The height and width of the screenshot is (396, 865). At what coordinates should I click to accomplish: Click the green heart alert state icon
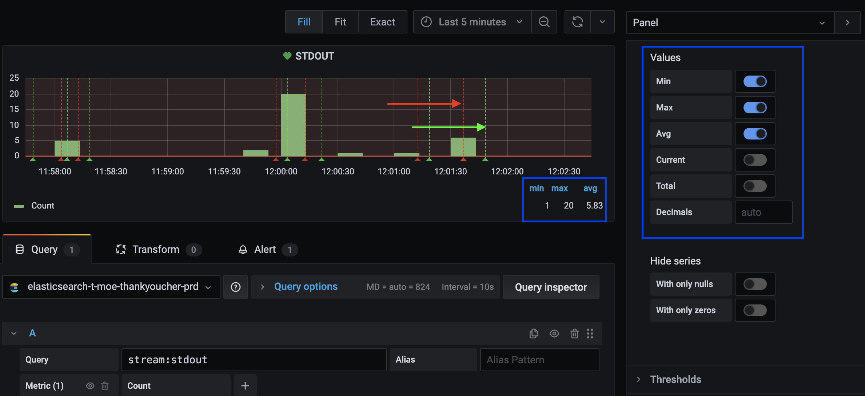pos(287,56)
